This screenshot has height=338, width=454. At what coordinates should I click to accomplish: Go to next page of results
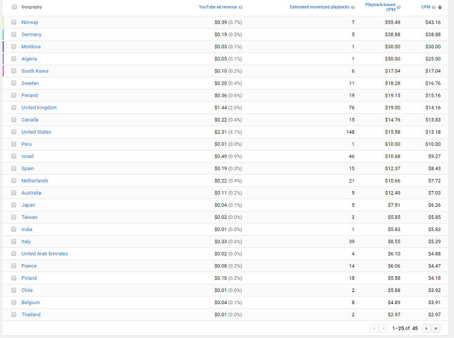[426, 328]
